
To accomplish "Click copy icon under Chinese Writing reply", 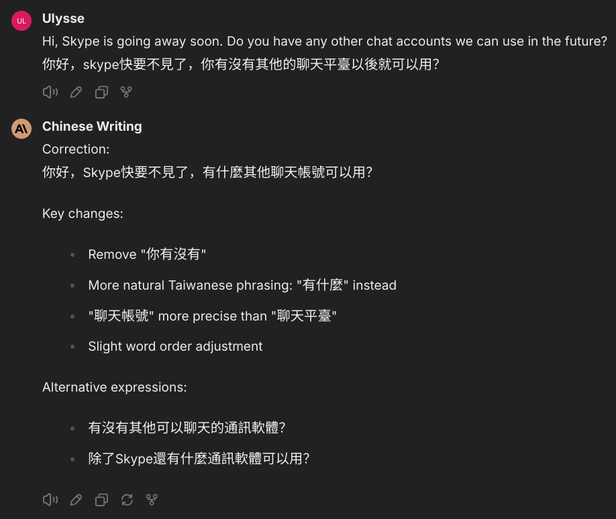I will click(x=101, y=500).
